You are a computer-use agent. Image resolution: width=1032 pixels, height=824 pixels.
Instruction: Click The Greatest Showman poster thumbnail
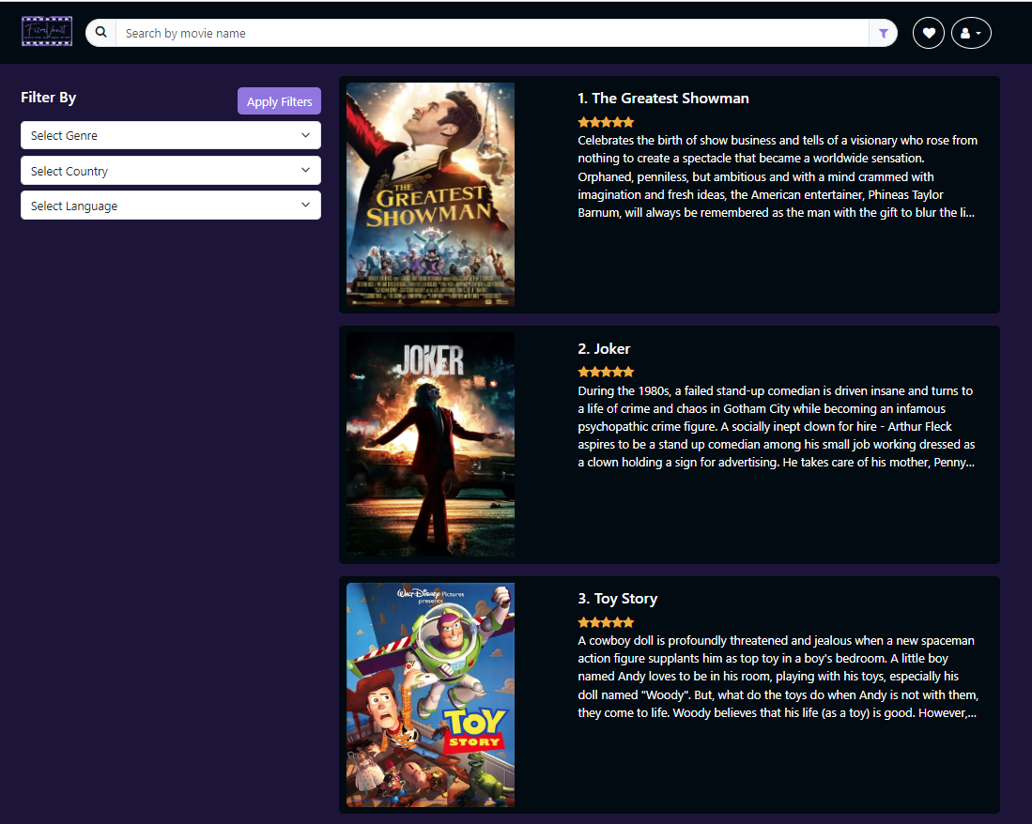[x=430, y=195]
